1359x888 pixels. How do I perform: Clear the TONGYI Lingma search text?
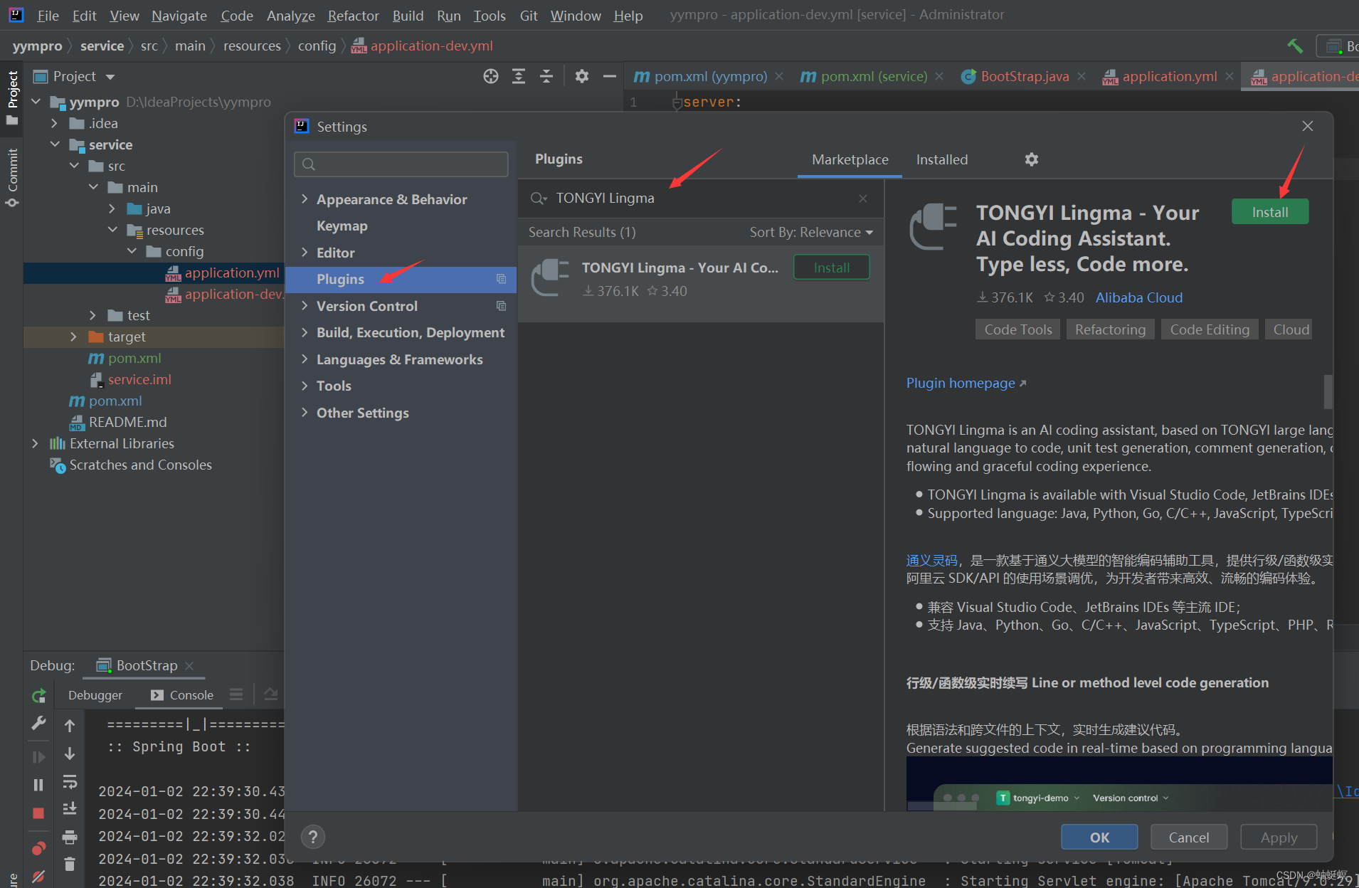[x=863, y=199]
